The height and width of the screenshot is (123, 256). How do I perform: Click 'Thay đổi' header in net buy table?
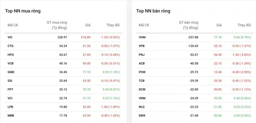pyautogui.click(x=113, y=25)
